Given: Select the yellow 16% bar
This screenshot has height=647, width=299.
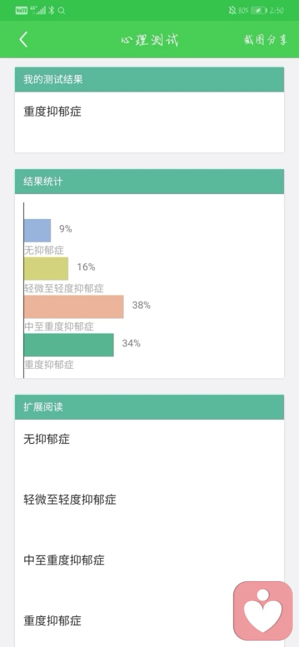Looking at the screenshot, I should (x=46, y=269).
